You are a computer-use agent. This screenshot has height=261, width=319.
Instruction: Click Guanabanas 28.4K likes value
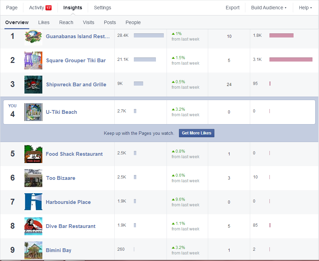(123, 35)
